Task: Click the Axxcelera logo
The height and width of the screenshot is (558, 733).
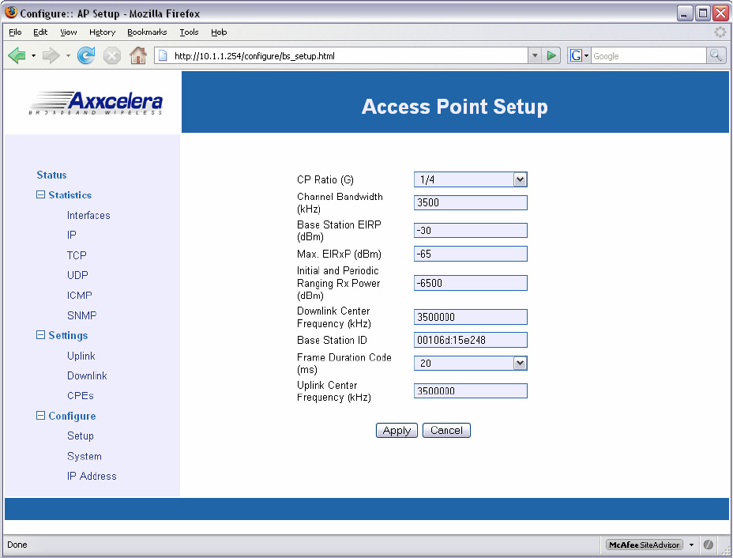Action: pos(96,103)
